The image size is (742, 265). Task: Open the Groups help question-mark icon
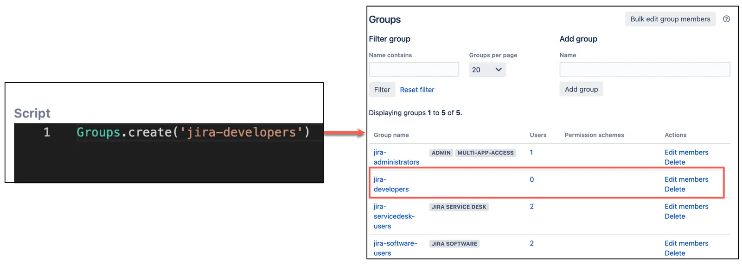726,19
